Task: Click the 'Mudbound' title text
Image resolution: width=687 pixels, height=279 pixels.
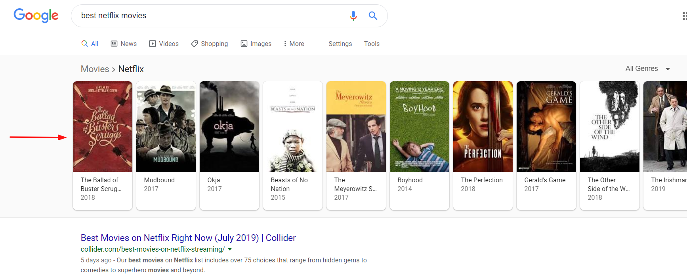Action: click(x=159, y=180)
